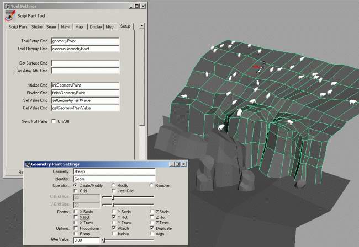Click the Geometry Paint Settings window icon
Viewport: 359px width, 247px height.
[27, 164]
